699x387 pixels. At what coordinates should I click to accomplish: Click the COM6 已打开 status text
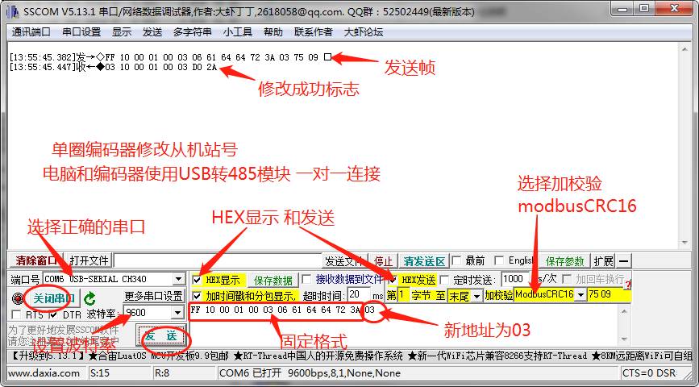click(x=310, y=373)
